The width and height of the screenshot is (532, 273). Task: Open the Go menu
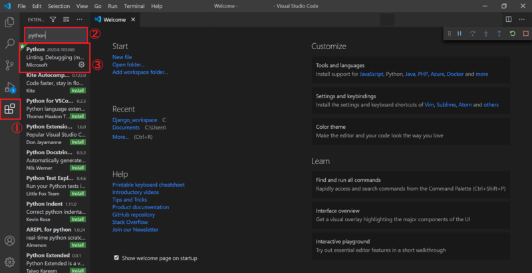[98, 6]
